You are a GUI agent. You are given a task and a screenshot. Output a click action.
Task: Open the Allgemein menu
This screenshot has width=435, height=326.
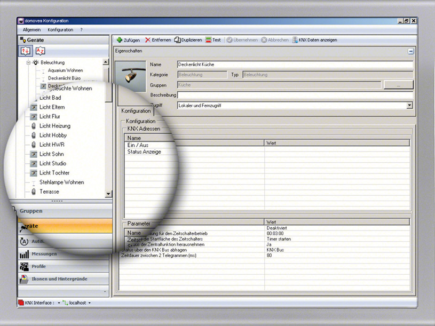[x=31, y=29]
